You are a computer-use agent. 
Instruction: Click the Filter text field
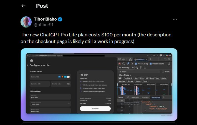coord(140,72)
